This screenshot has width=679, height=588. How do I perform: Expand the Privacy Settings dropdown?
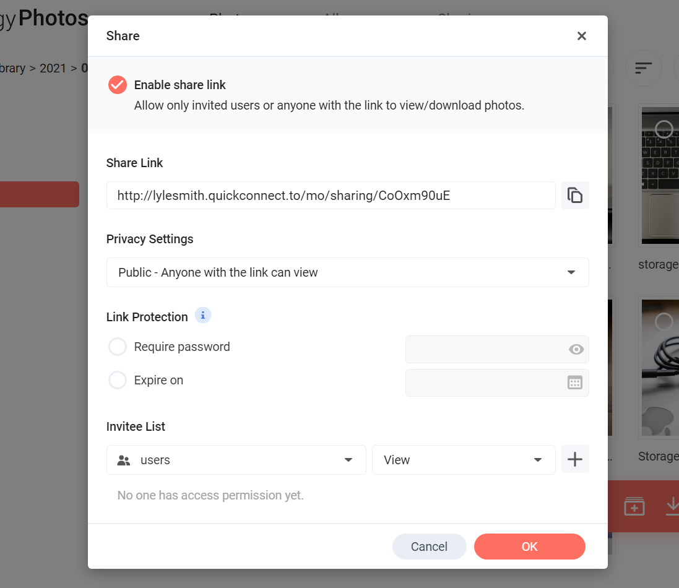(347, 272)
